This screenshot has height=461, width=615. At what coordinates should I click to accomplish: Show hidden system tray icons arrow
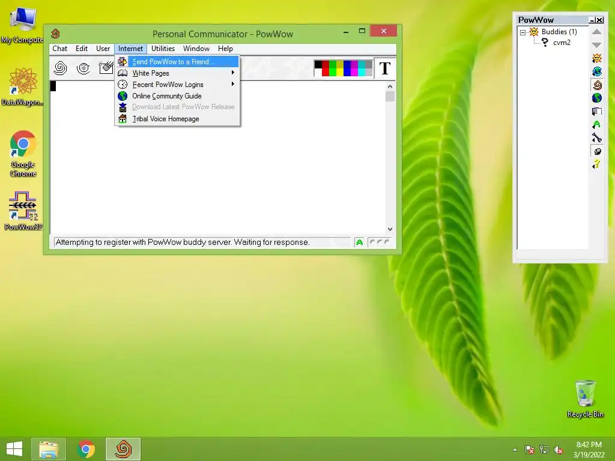coord(515,450)
